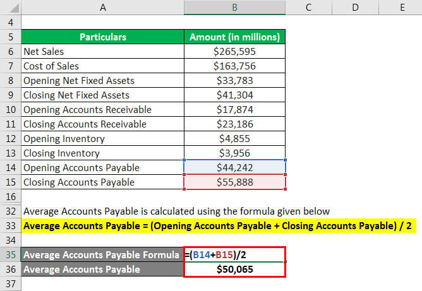
Task: Select column A header
Action: (102, 8)
